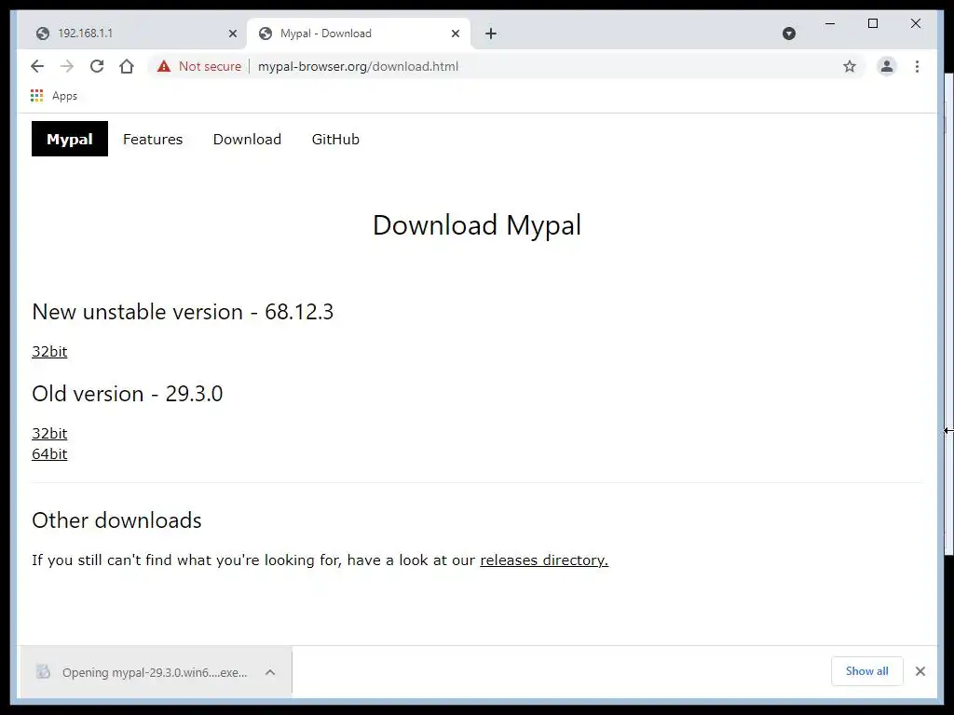The width and height of the screenshot is (954, 715).
Task: Click the downloaded mypal exe file icon
Action: (43, 671)
